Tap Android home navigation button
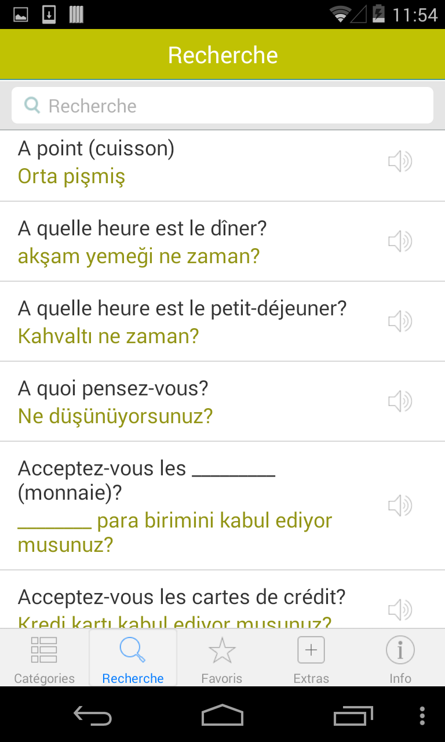The image size is (445, 742). pyautogui.click(x=222, y=715)
